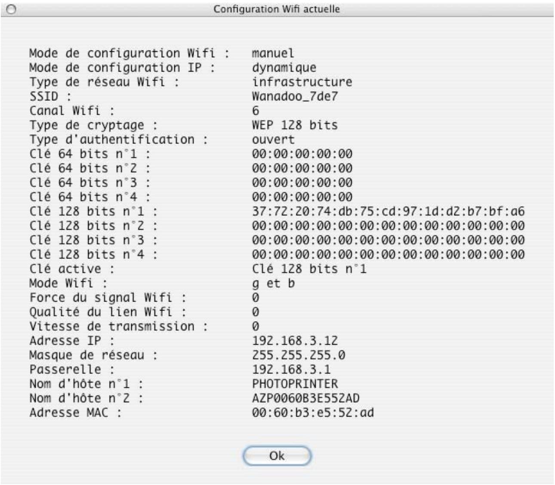Click the 'Clé 128 bits n°2' label
Viewport: 555px width, 485px height.
click(93, 226)
